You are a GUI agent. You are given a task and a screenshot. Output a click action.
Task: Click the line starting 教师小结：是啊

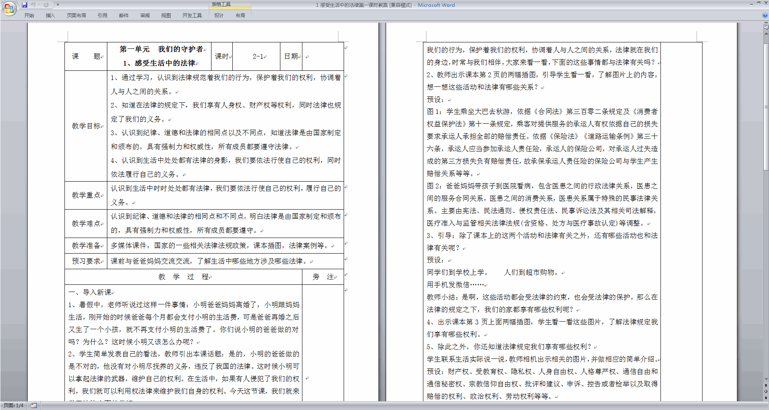click(x=542, y=297)
